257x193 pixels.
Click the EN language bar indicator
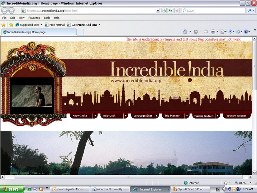(x=218, y=189)
